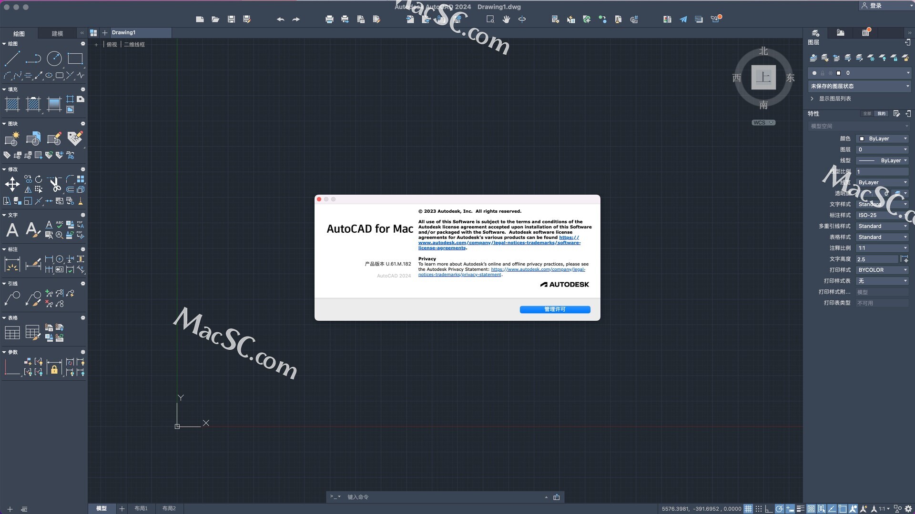915x514 pixels.
Task: Click the 管理许可 manage license button
Action: [555, 309]
